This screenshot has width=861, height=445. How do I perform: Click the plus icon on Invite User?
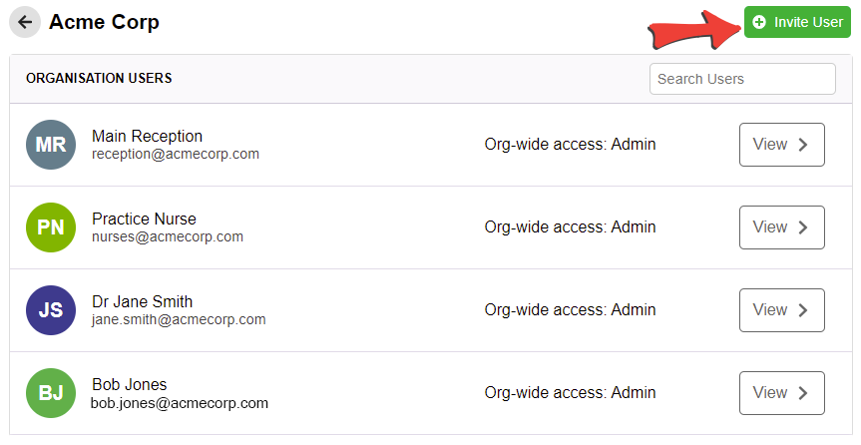coord(759,22)
